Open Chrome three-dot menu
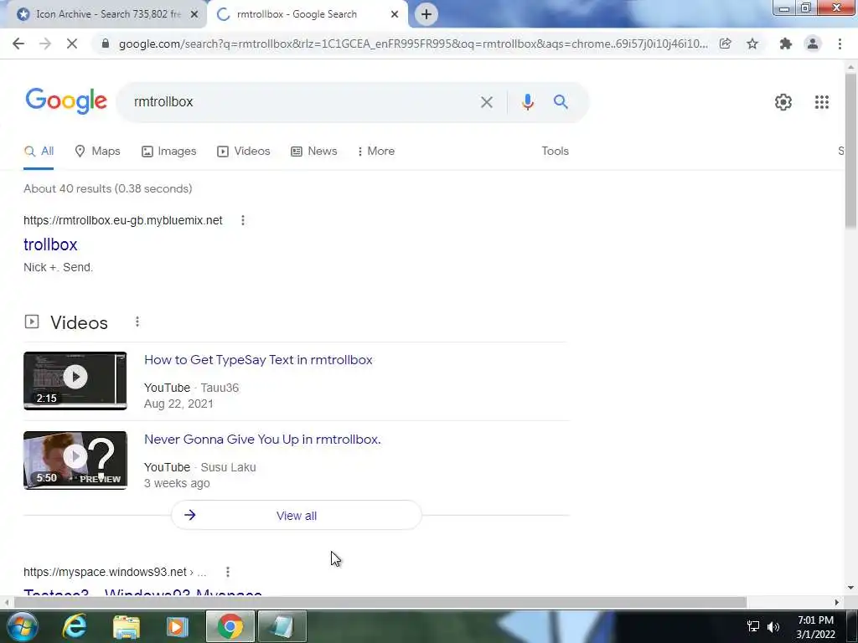The width and height of the screenshot is (858, 643). (840, 44)
